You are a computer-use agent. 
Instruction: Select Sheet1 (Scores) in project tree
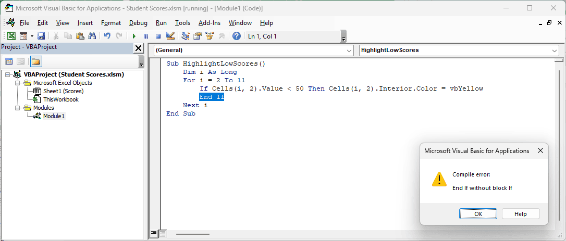coord(63,91)
